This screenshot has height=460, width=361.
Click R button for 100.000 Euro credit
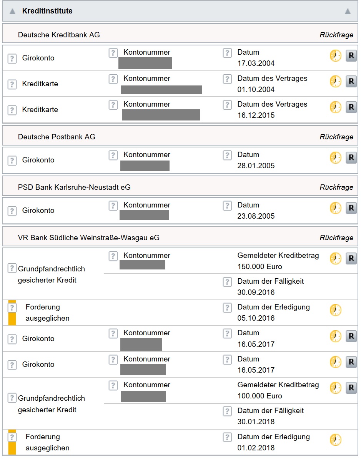(x=351, y=388)
